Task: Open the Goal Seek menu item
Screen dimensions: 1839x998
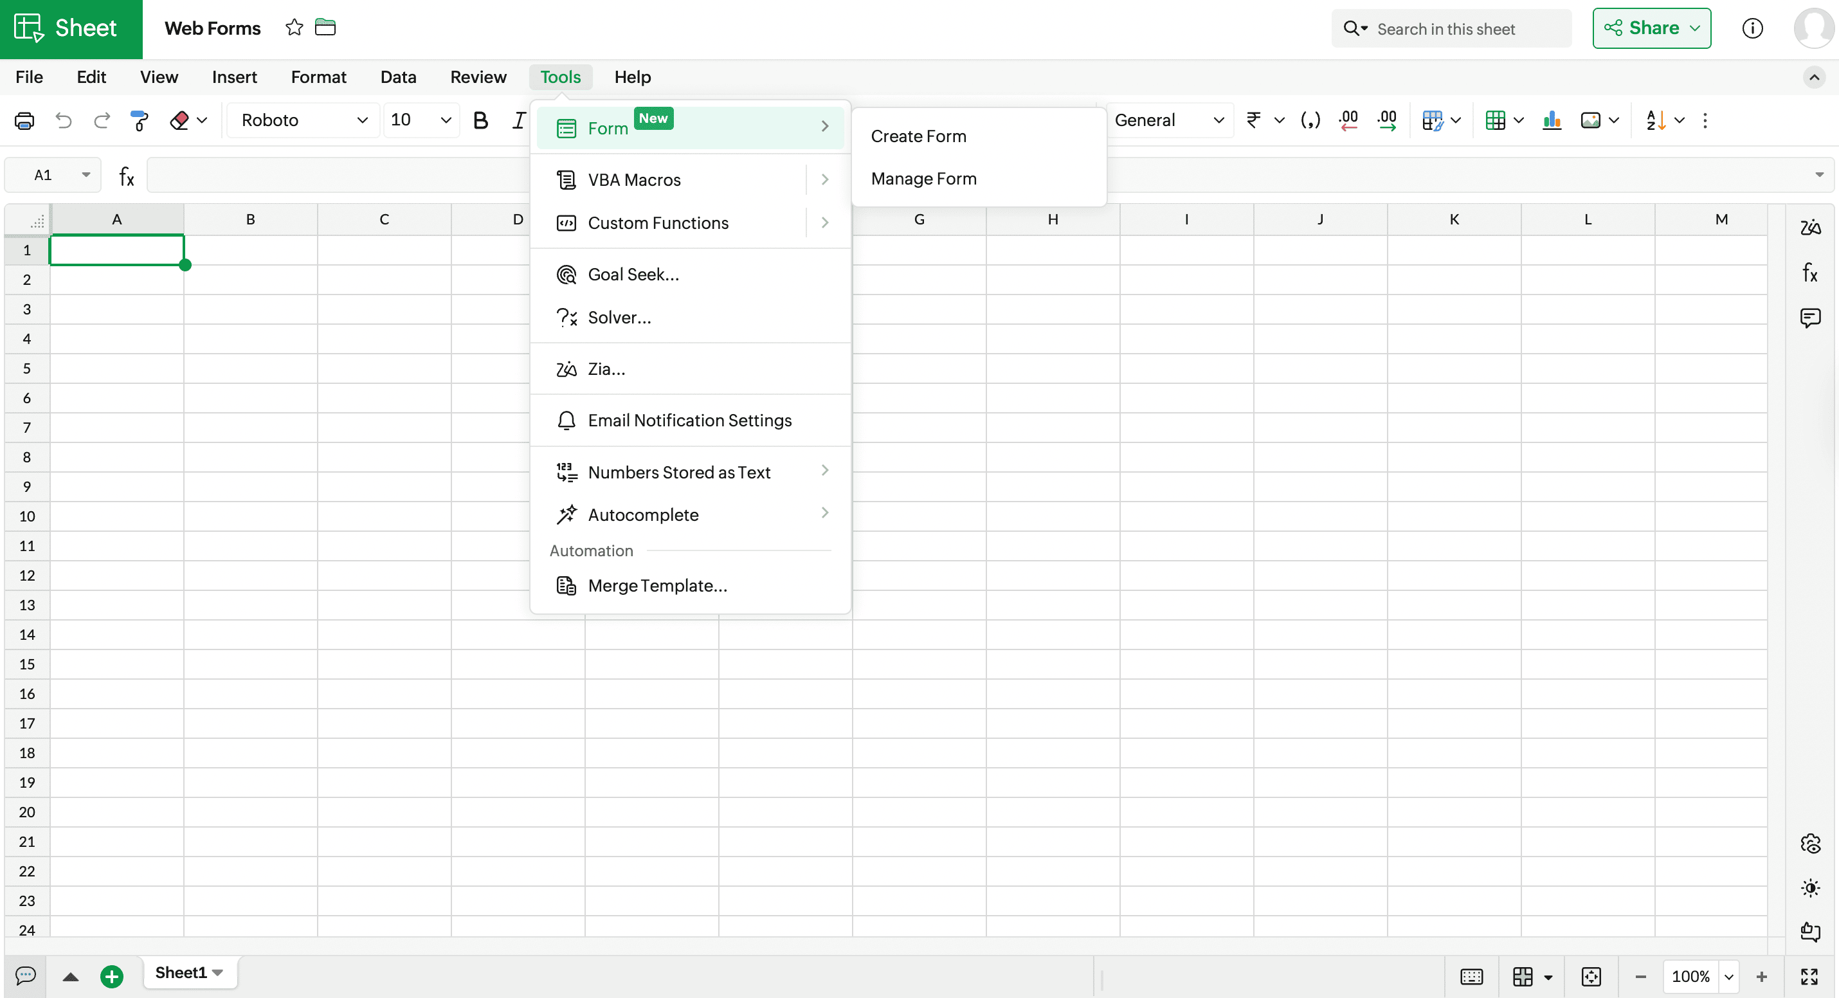Action: click(633, 275)
